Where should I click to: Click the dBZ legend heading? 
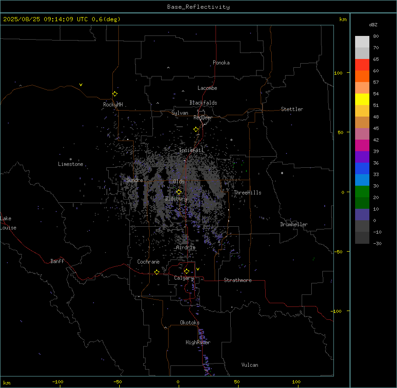373,24
